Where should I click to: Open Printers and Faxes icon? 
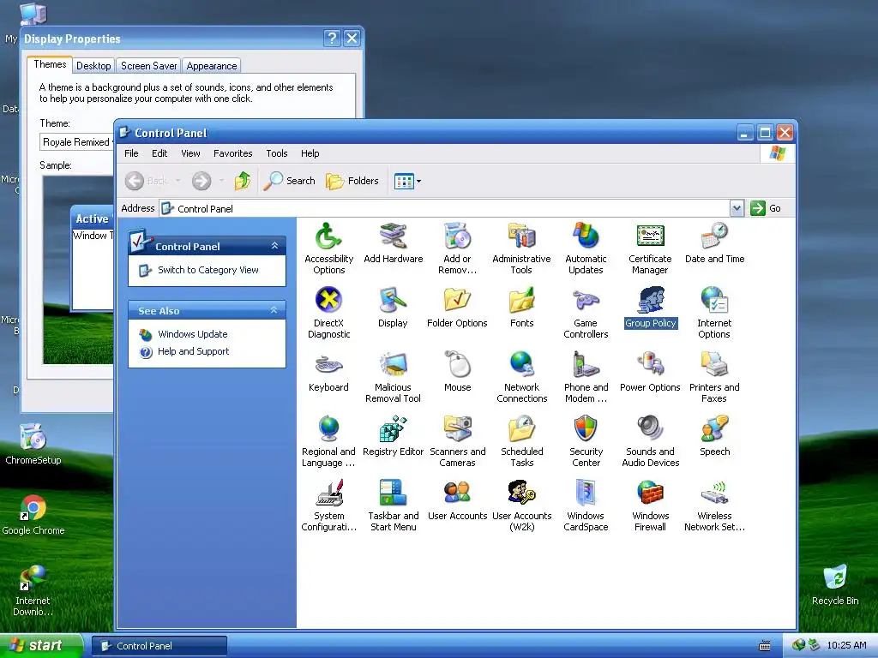coord(714,365)
